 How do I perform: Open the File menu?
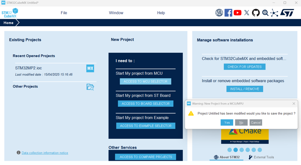pyautogui.click(x=64, y=13)
